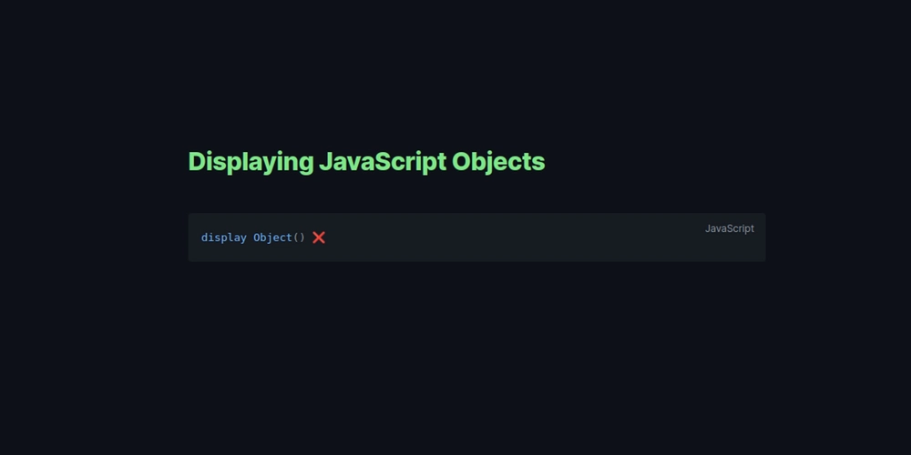Select the JavaScript language label
The width and height of the screenshot is (911, 455).
(729, 228)
